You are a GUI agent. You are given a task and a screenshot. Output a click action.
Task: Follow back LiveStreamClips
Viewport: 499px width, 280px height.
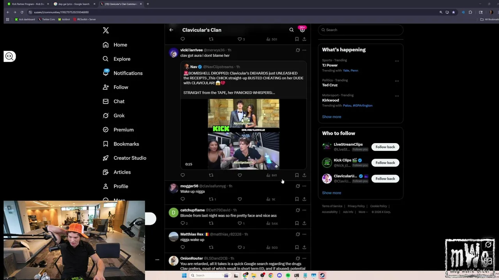385,147
